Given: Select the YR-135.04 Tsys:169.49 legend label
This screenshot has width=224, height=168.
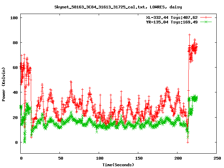Looking at the screenshot, I should point(172,22).
